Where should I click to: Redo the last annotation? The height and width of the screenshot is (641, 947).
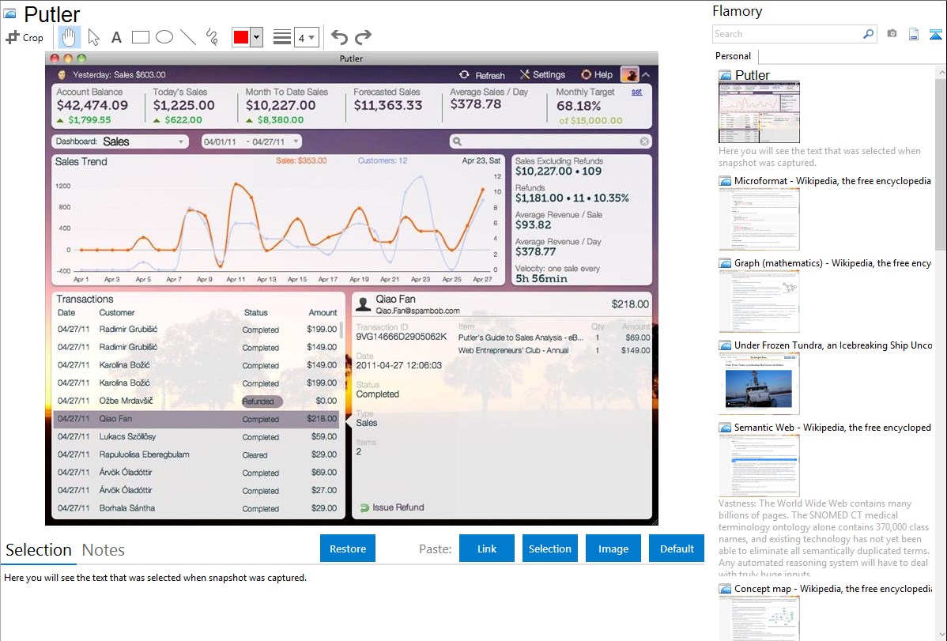point(363,37)
